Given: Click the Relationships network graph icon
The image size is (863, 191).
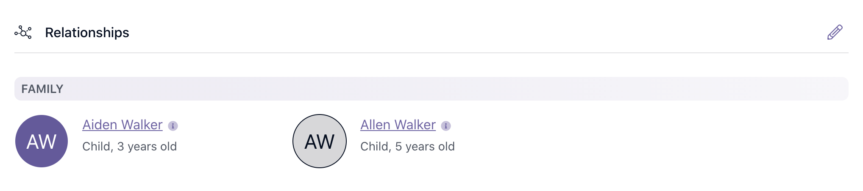Looking at the screenshot, I should click(23, 32).
